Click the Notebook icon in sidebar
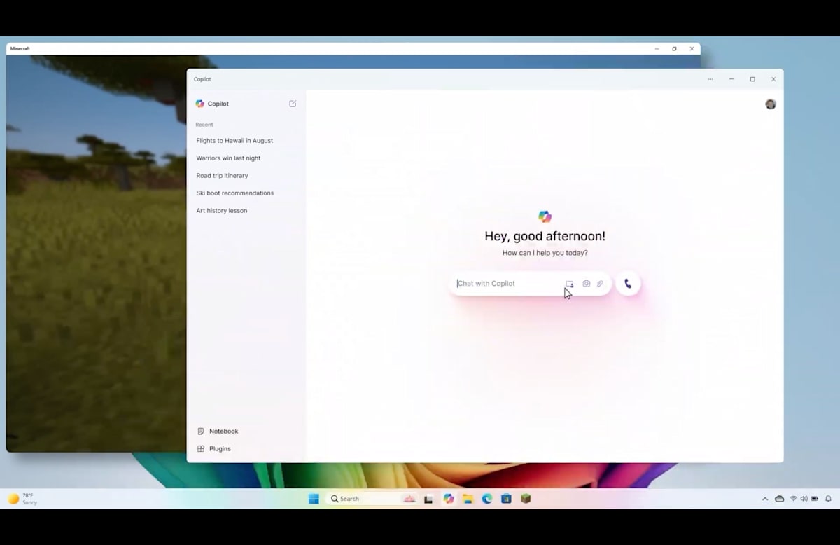Screen dimensions: 840x545 [201, 432]
